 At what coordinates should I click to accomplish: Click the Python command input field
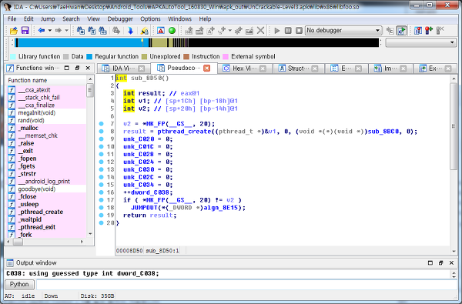pos(247,285)
